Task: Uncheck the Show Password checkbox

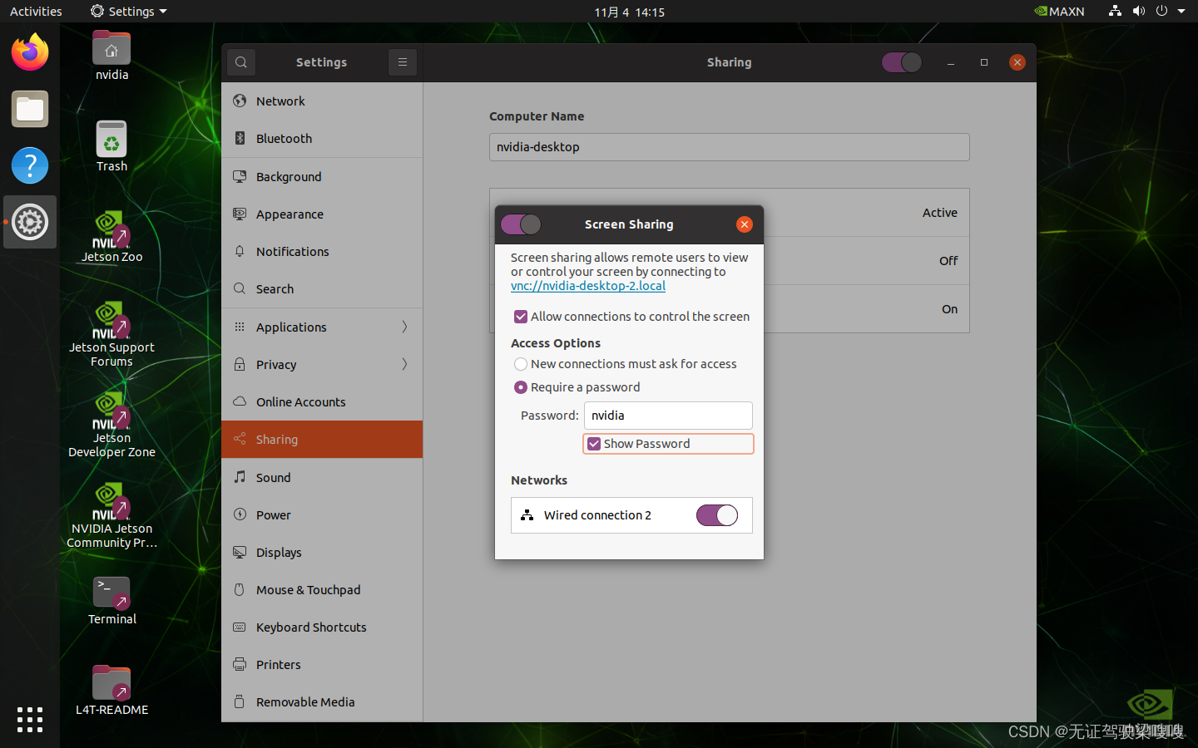Action: coord(594,444)
